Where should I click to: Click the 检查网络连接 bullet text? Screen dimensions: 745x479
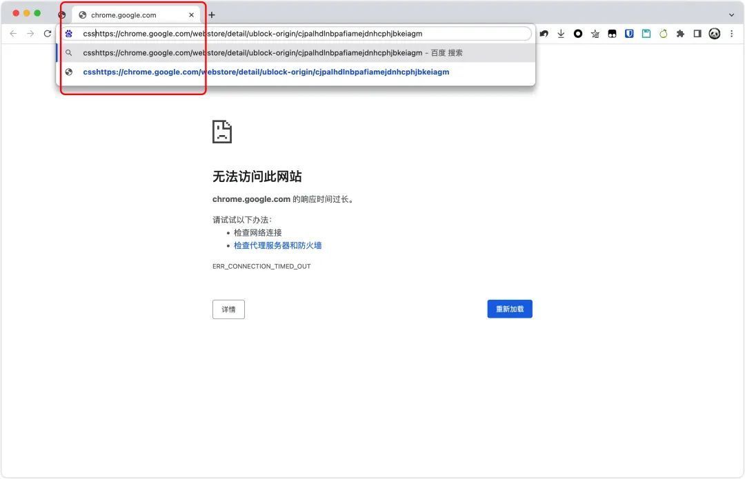click(x=257, y=233)
